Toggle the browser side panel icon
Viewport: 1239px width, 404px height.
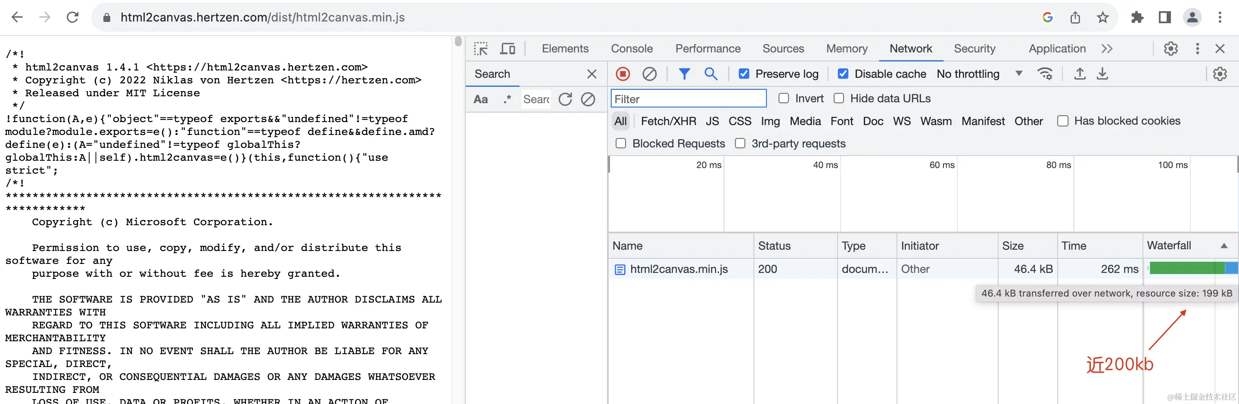point(1164,18)
